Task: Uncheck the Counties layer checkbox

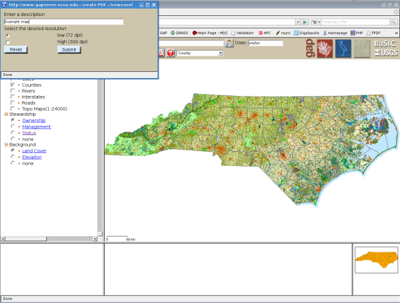Action: pos(13,85)
